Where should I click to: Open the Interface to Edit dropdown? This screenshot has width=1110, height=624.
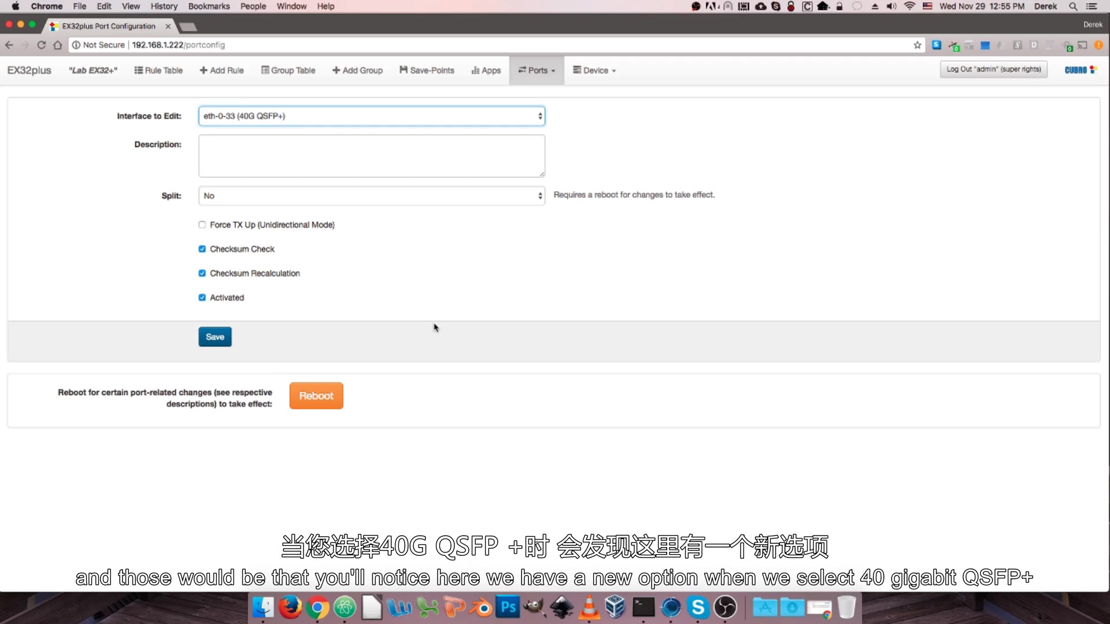[x=371, y=116]
